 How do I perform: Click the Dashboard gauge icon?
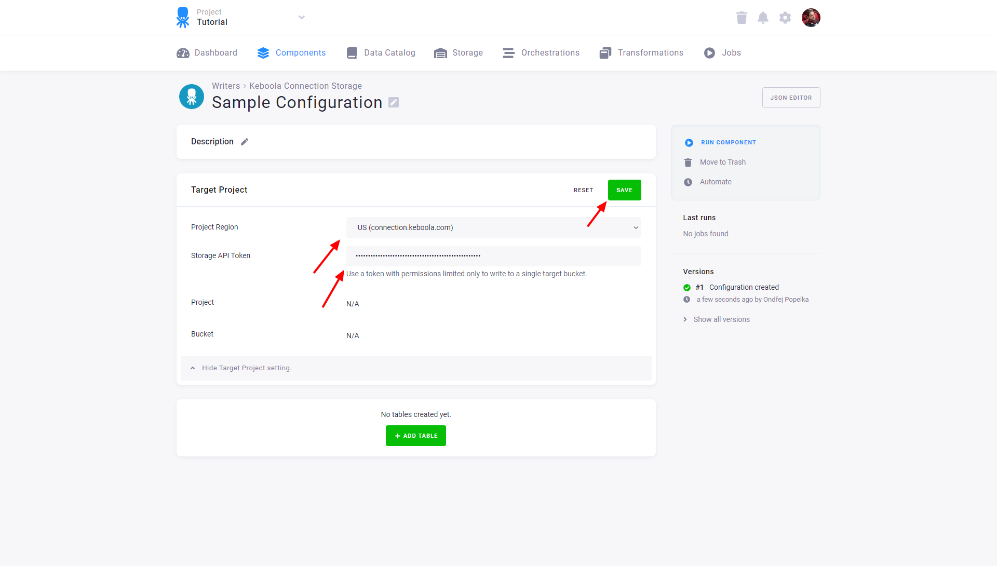pos(183,53)
